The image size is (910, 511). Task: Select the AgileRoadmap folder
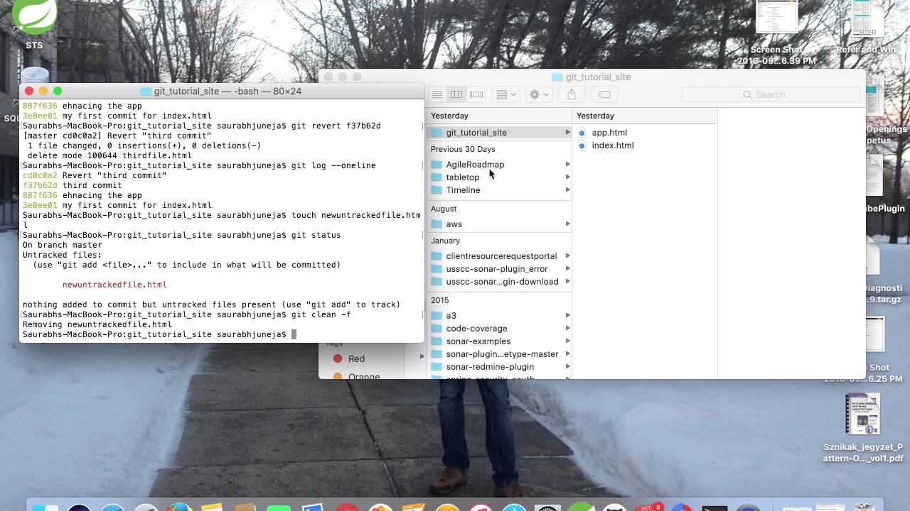(x=499, y=165)
